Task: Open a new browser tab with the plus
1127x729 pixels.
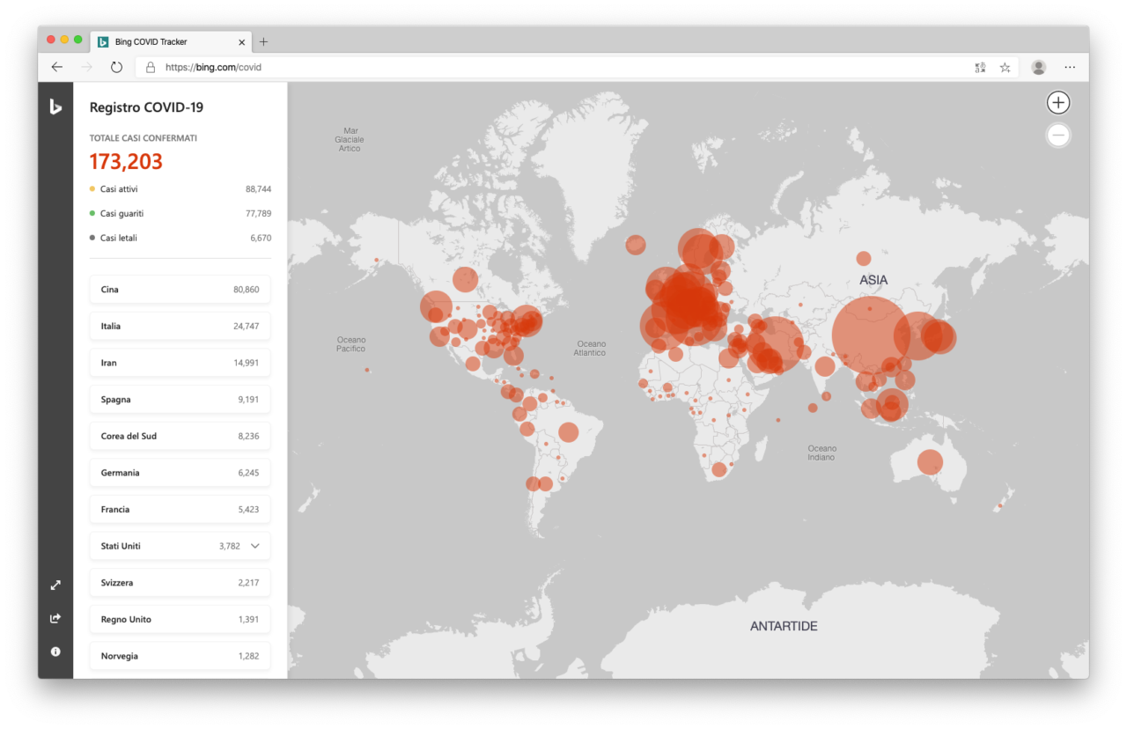Action: [262, 41]
